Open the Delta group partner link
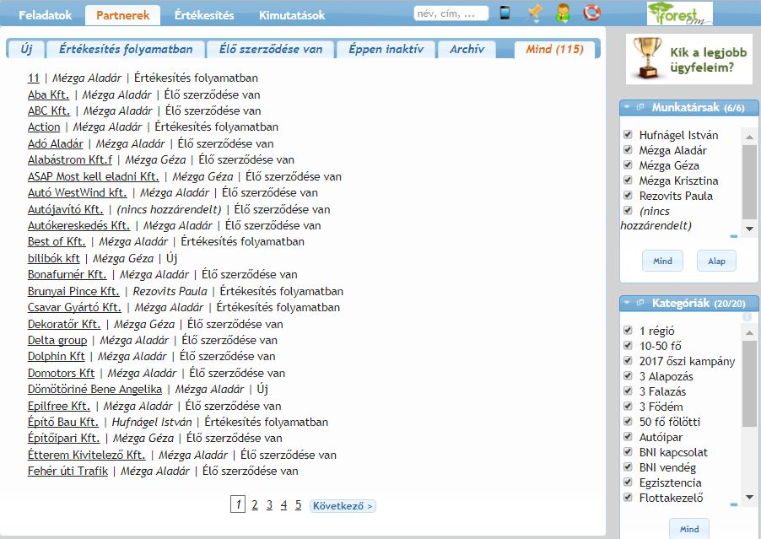Viewport: 761px width, 539px height. [57, 340]
